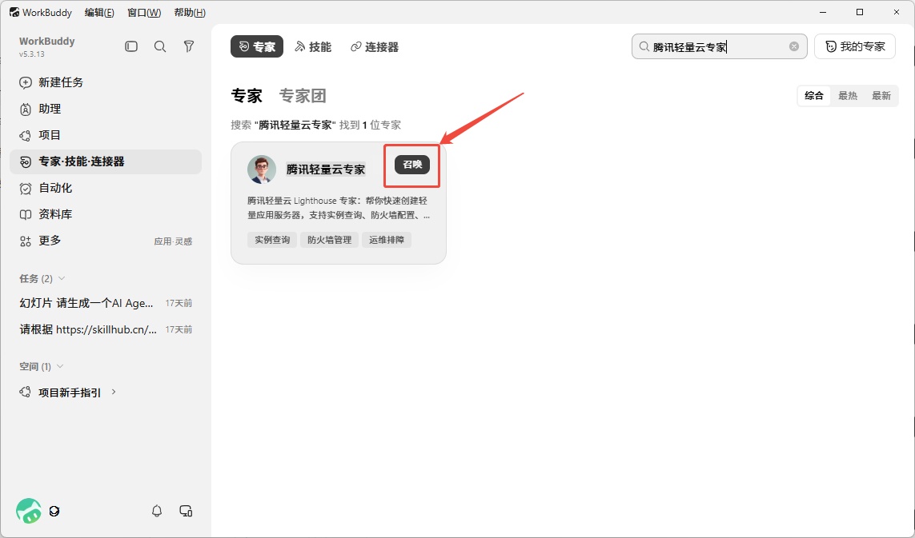The image size is (915, 538).
Task: Open the 自动化 sidebar item
Action: click(x=106, y=189)
